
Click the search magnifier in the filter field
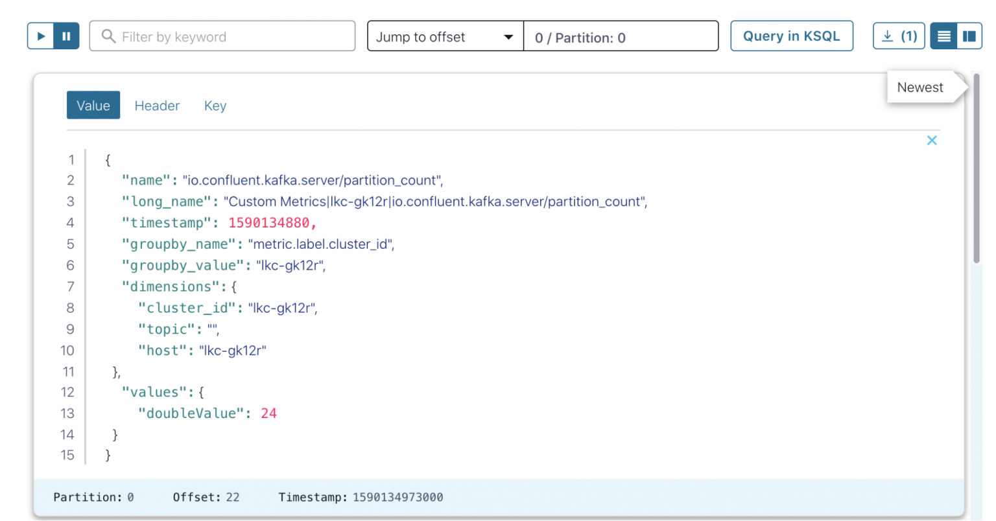108,37
